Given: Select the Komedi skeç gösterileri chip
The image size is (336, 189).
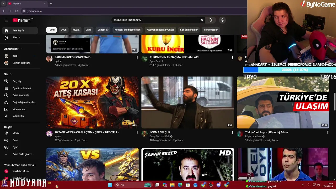Looking at the screenshot, I should [x=128, y=30].
